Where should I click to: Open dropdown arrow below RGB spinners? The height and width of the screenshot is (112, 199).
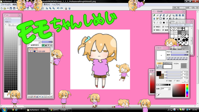coord(185,81)
